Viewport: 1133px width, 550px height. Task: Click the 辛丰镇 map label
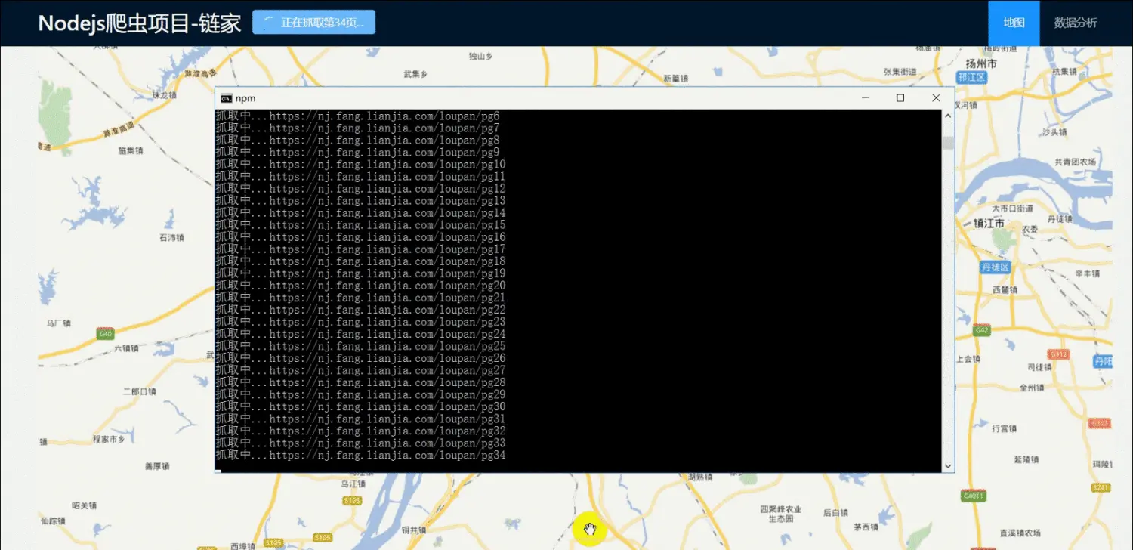coord(1087,273)
